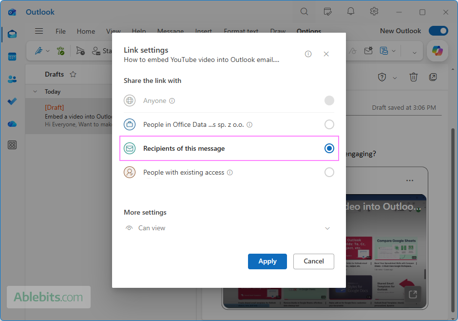Select the Anyone sharing radio option

[x=329, y=100]
